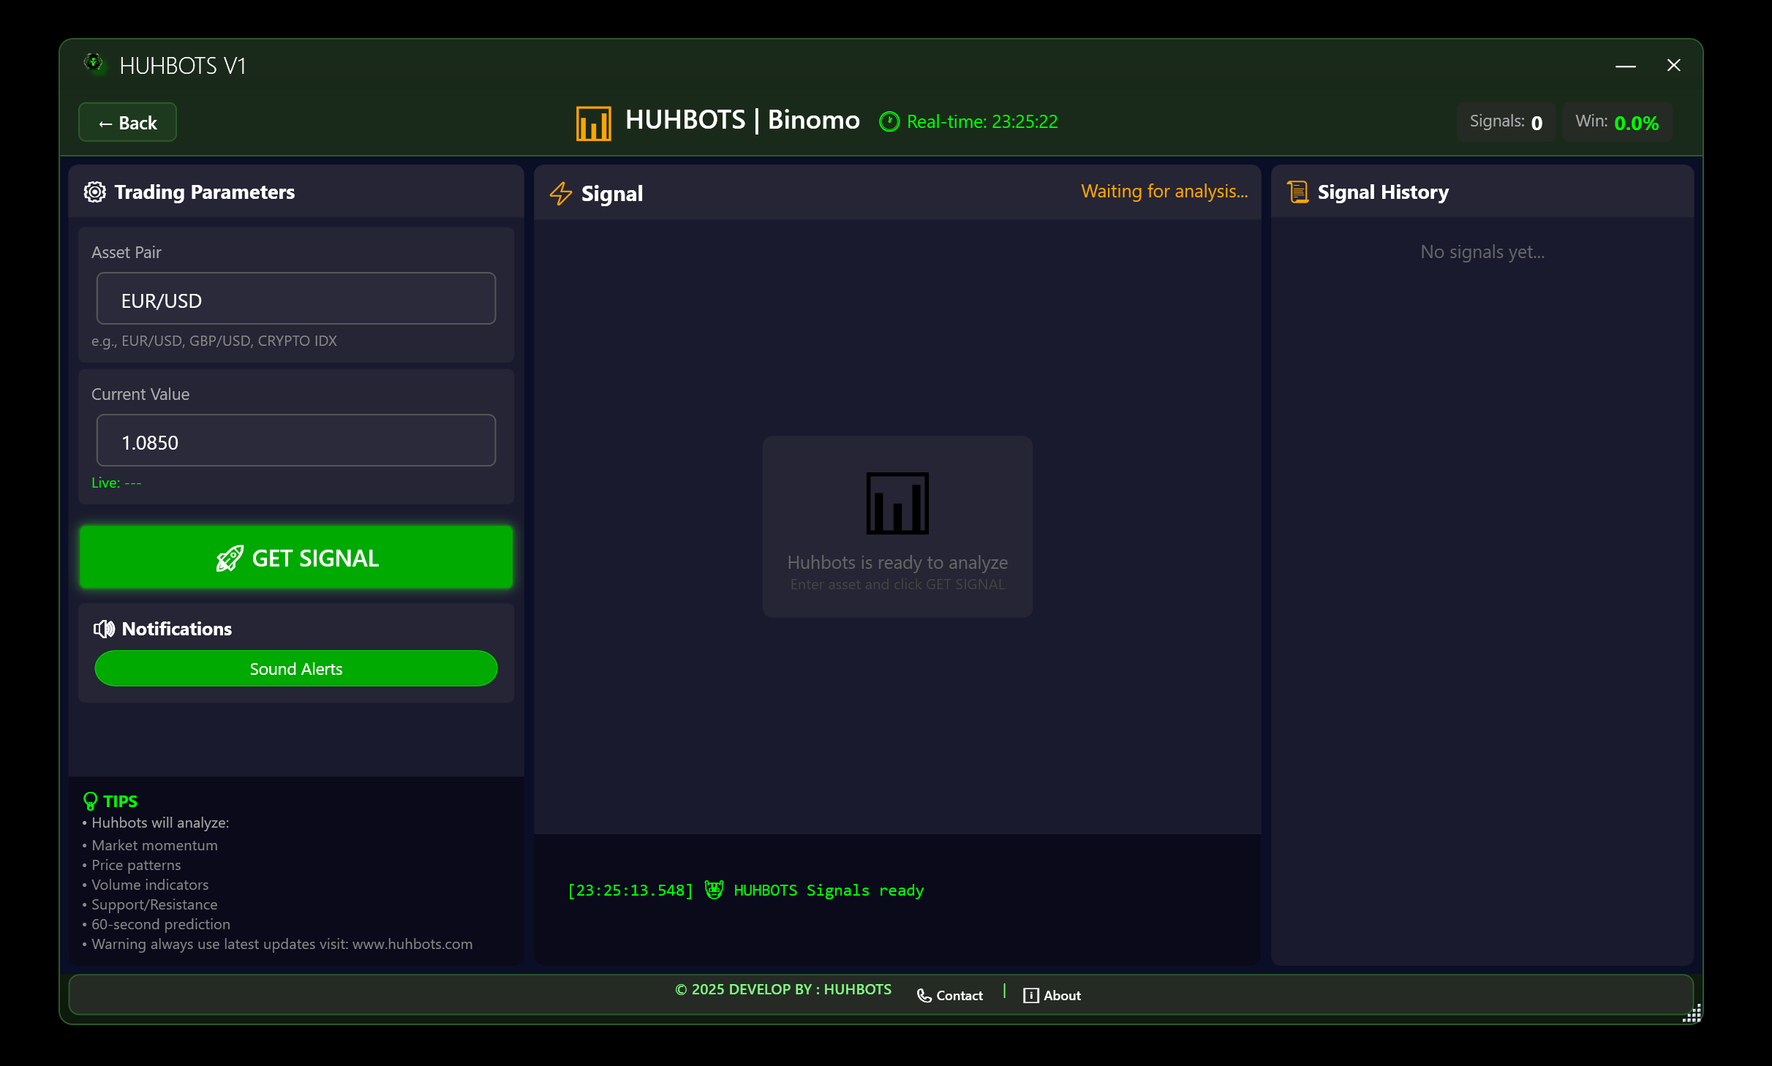Viewport: 1772px width, 1066px height.
Task: Click the HUHBOTS app logo icon
Action: point(94,64)
